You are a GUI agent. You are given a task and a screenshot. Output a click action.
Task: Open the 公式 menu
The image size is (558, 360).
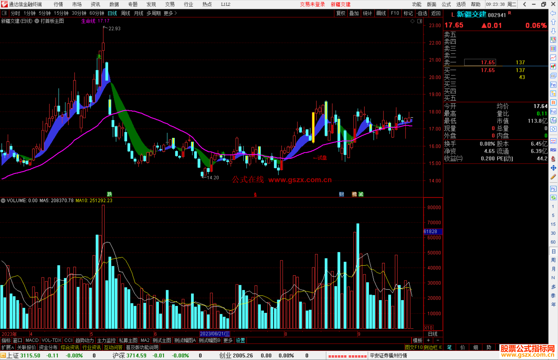446,4
